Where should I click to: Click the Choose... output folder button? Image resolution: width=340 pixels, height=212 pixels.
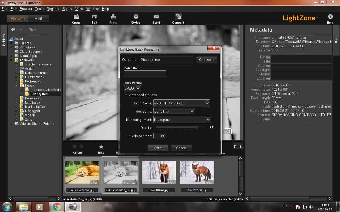point(206,60)
